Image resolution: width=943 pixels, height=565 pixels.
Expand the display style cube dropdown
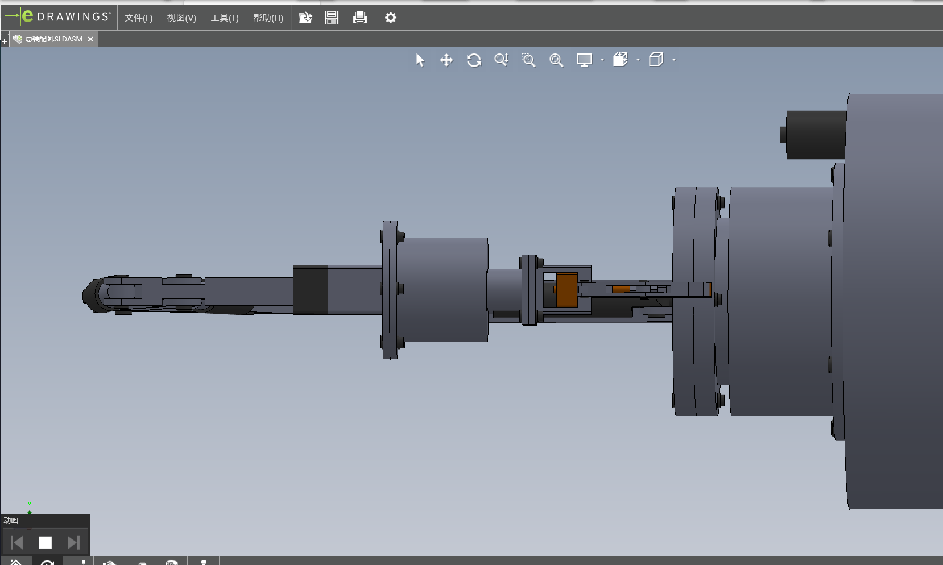[x=674, y=60]
